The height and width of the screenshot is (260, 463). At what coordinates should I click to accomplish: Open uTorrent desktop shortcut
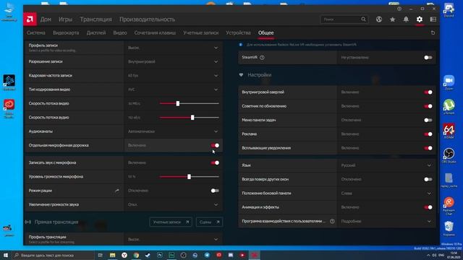pos(449,107)
